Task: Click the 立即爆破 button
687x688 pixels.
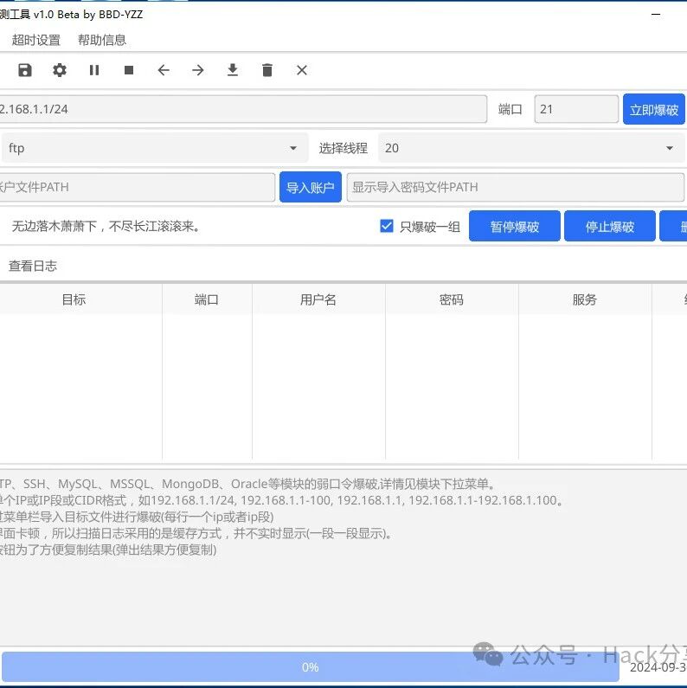Action: (653, 109)
